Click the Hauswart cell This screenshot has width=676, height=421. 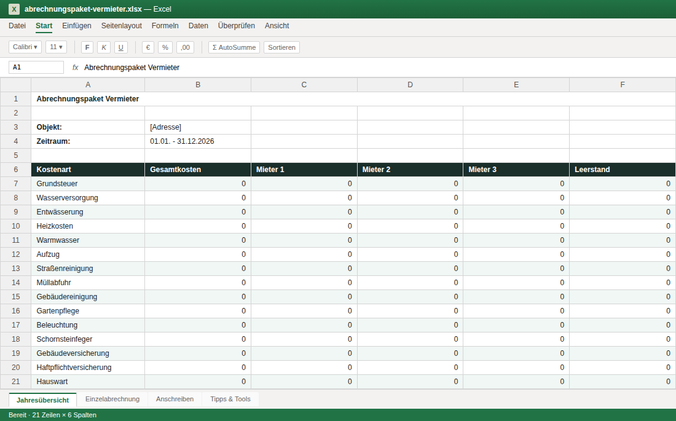pyautogui.click(x=88, y=382)
